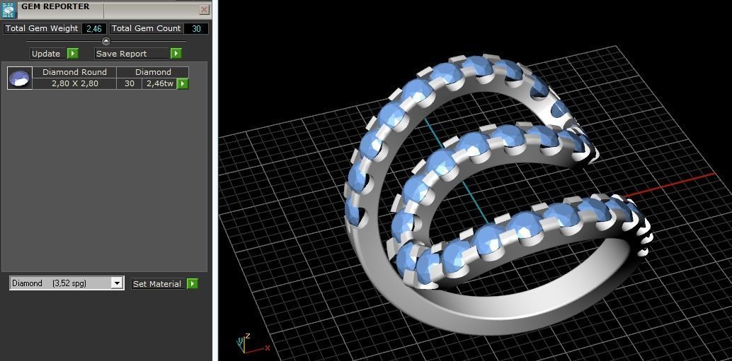This screenshot has height=361, width=732.
Task: Click the green arrow next to Save Report
Action: coord(176,54)
